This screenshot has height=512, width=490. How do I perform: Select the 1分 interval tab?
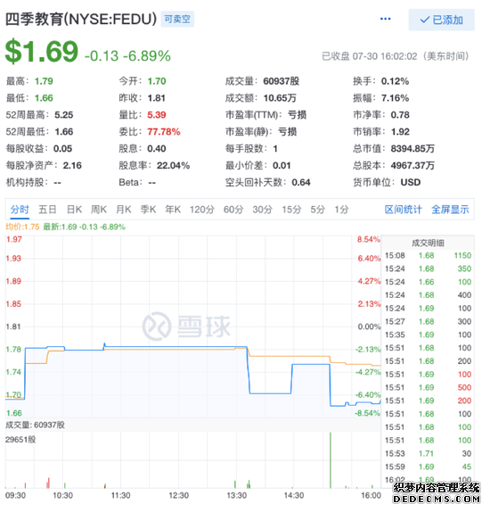[x=341, y=210]
